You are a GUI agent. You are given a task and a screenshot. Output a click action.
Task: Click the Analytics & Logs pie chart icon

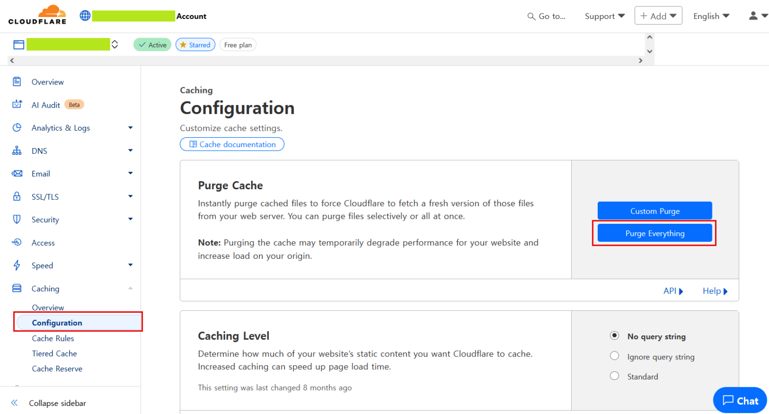click(17, 127)
